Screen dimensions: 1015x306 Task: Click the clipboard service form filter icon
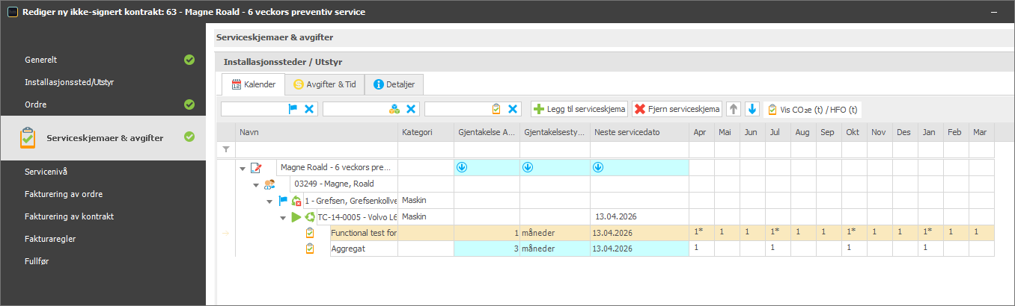point(496,109)
